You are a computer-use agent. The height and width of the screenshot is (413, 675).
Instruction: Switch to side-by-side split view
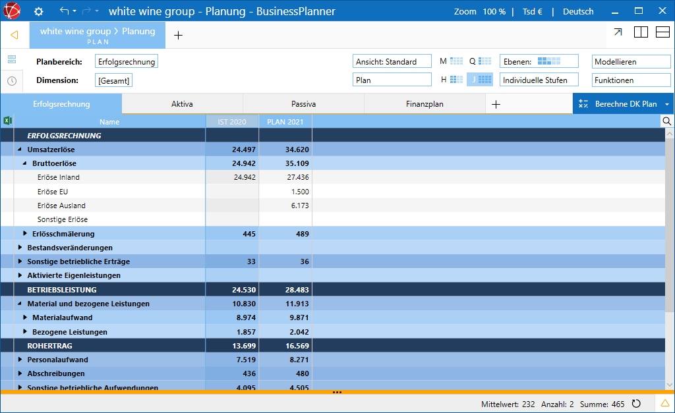pos(641,32)
